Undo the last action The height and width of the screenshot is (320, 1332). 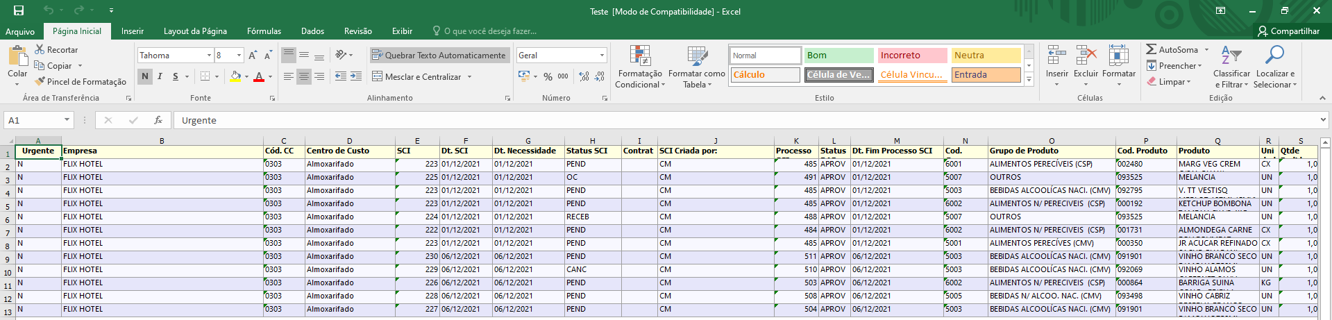point(48,10)
